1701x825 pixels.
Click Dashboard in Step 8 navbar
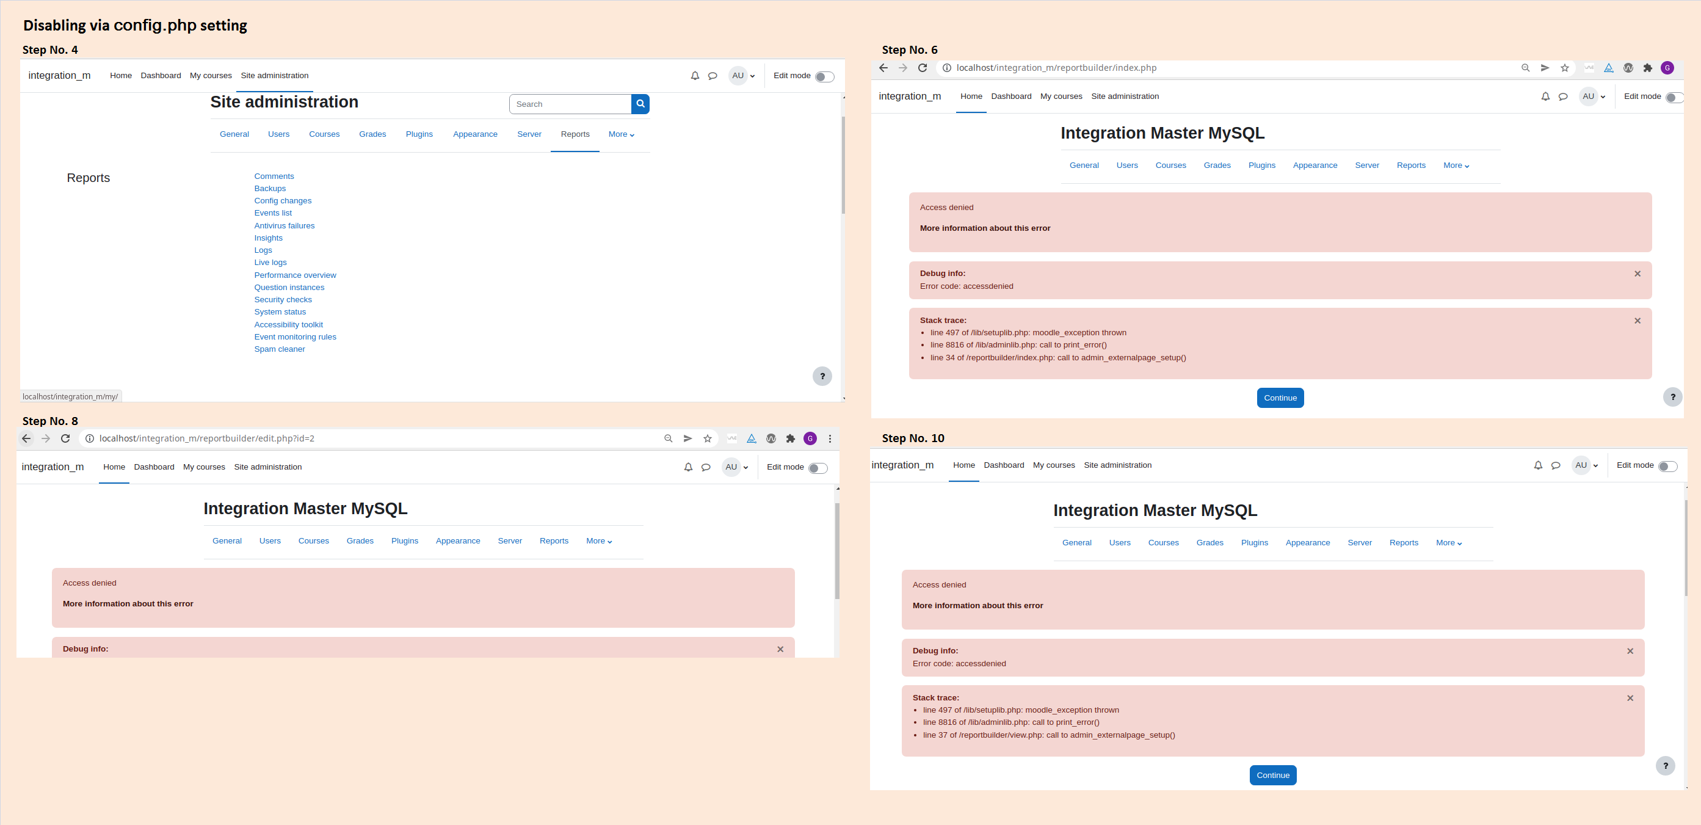pos(154,467)
